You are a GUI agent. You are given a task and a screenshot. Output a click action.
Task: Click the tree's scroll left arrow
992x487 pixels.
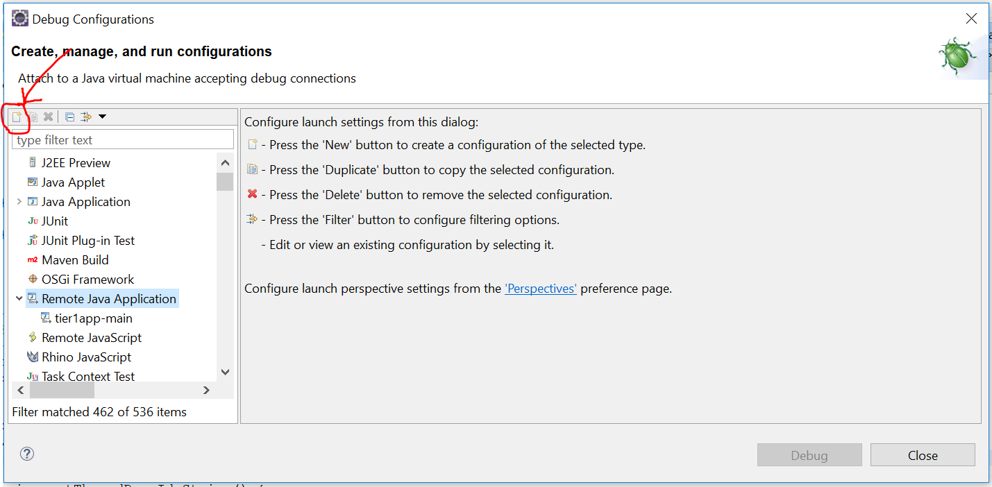21,391
